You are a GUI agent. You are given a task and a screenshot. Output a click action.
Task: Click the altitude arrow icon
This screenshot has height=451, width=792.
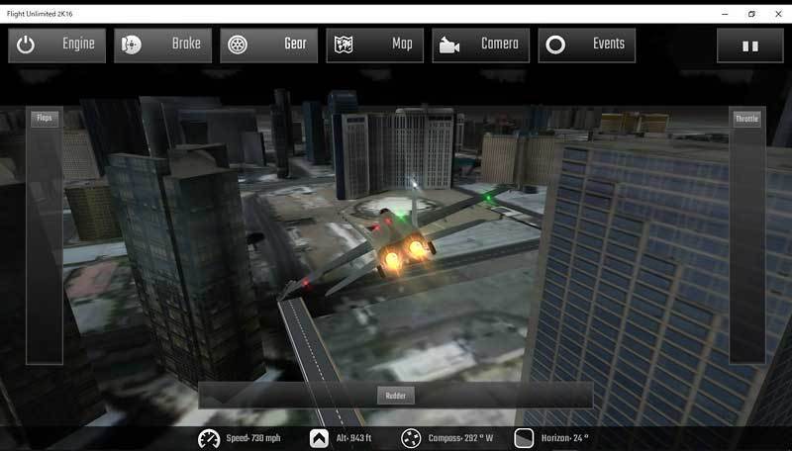(x=319, y=438)
